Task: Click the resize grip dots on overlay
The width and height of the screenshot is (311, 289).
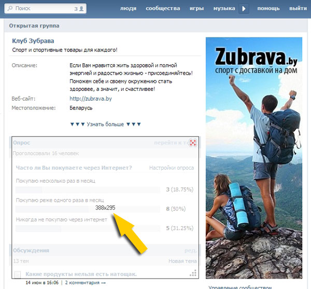Action: [x=193, y=273]
